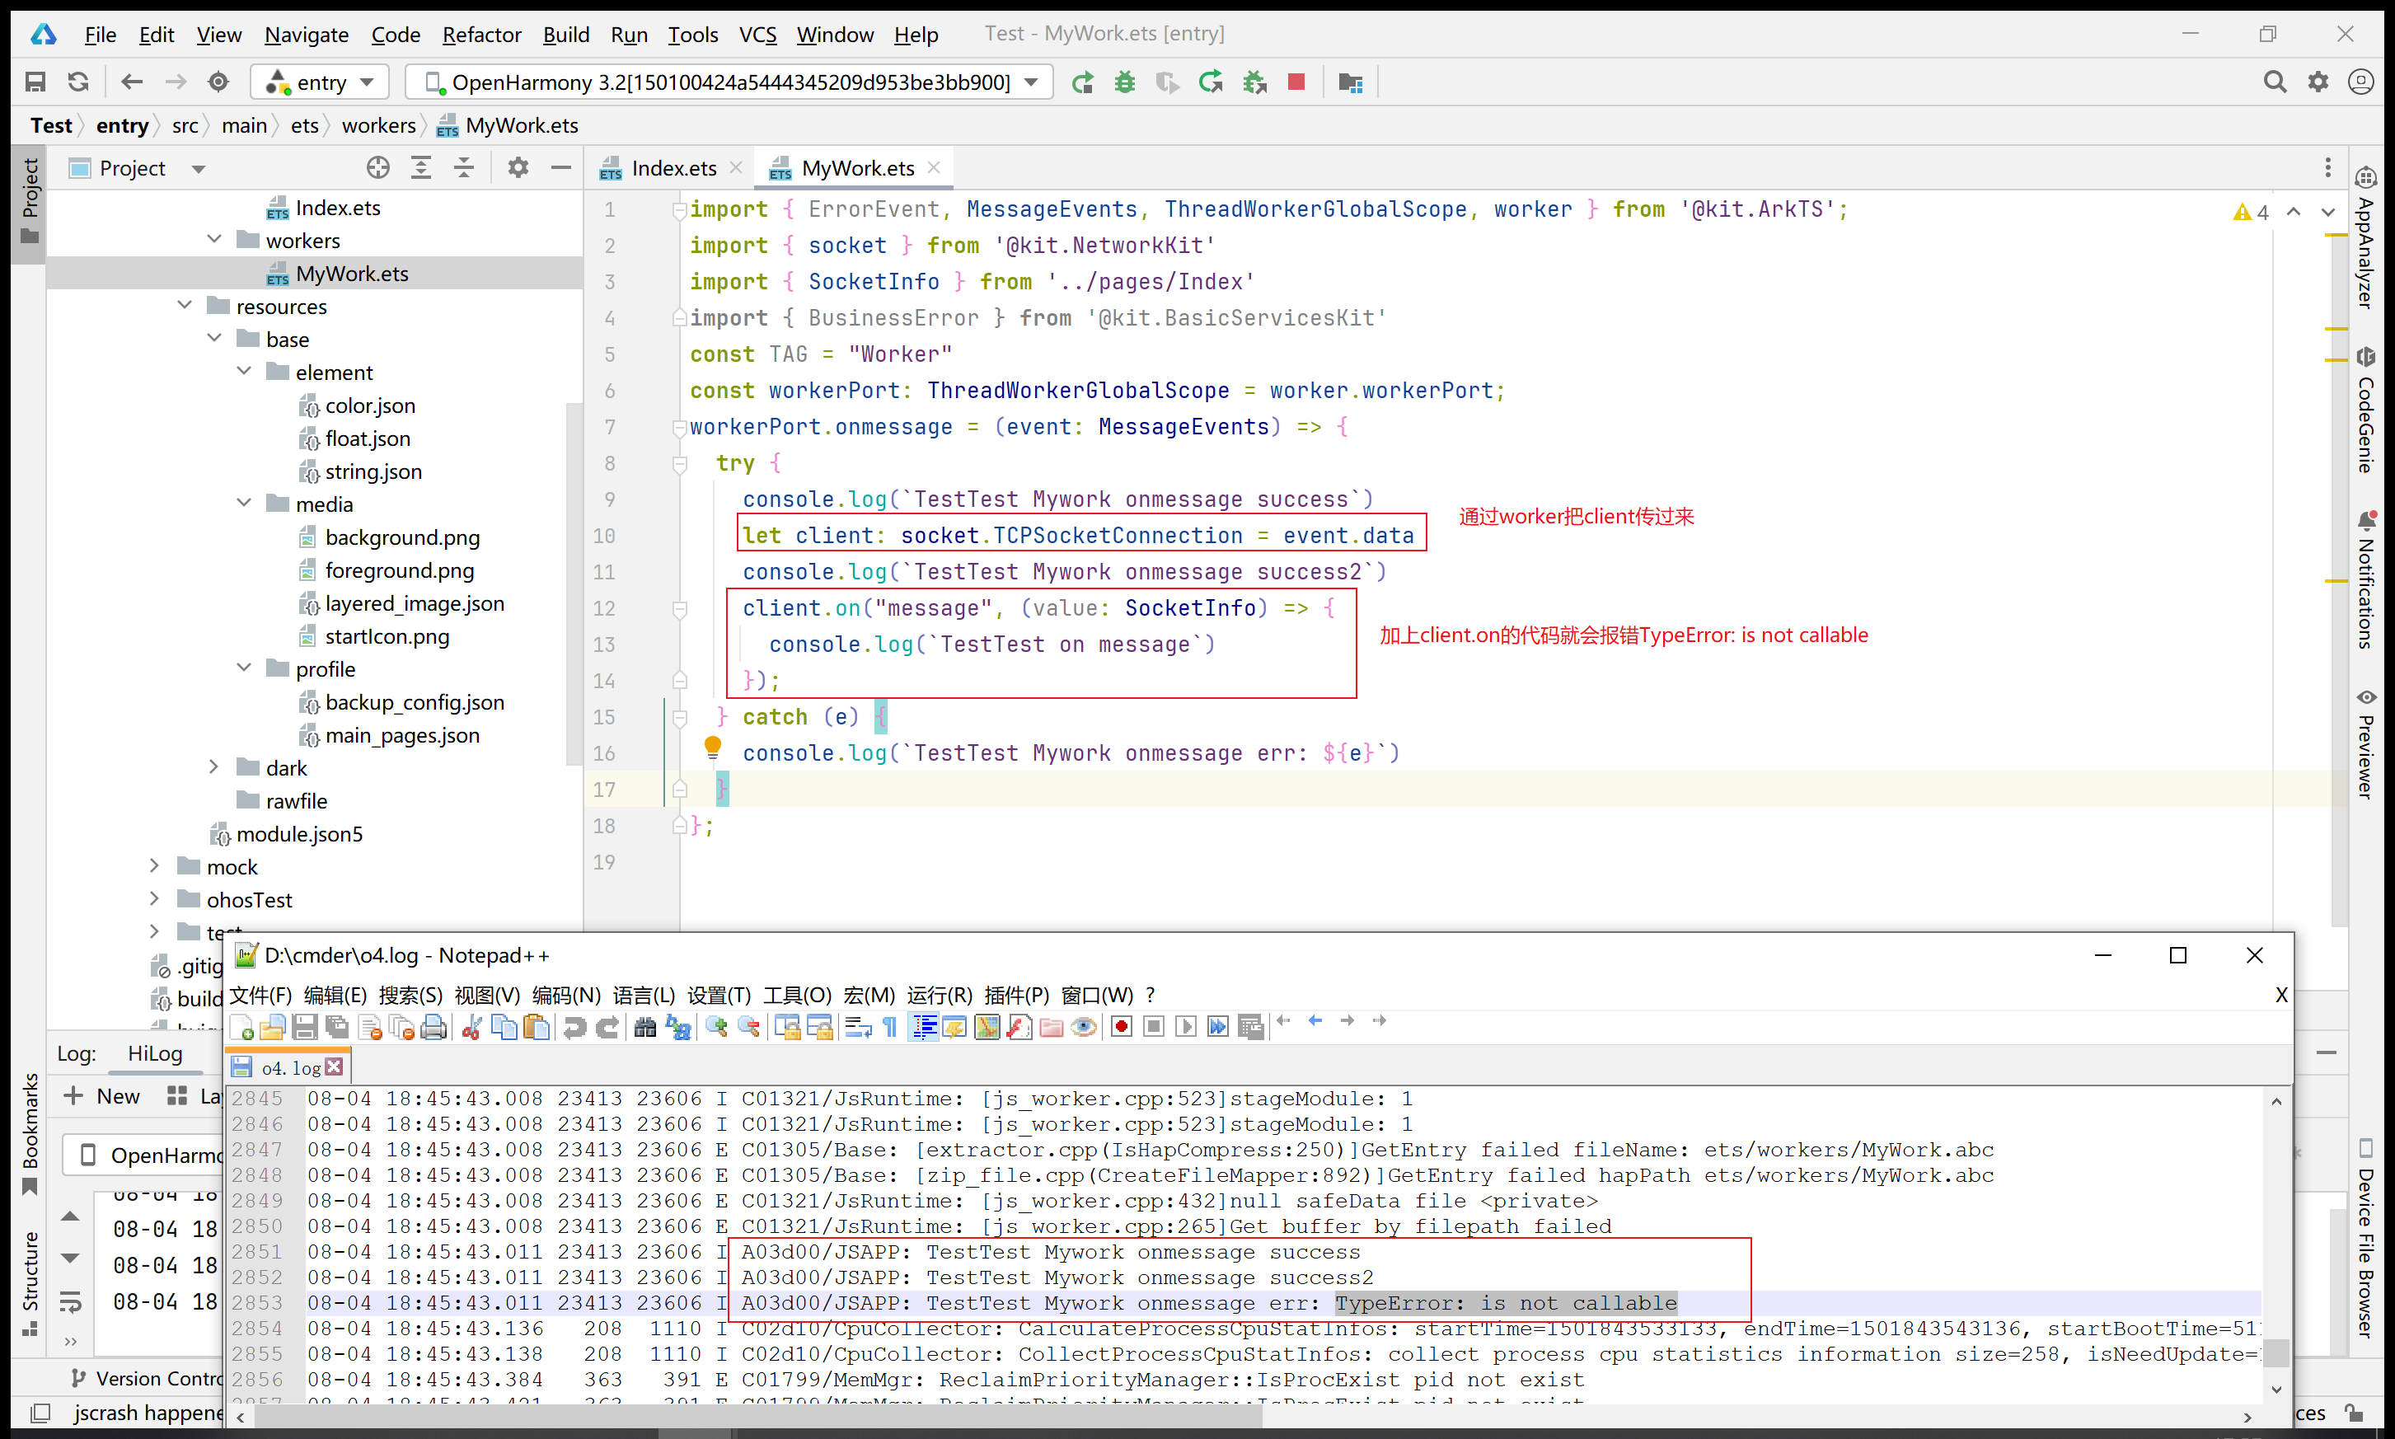
Task: Open IDE settings gear at top right
Action: 2318,82
